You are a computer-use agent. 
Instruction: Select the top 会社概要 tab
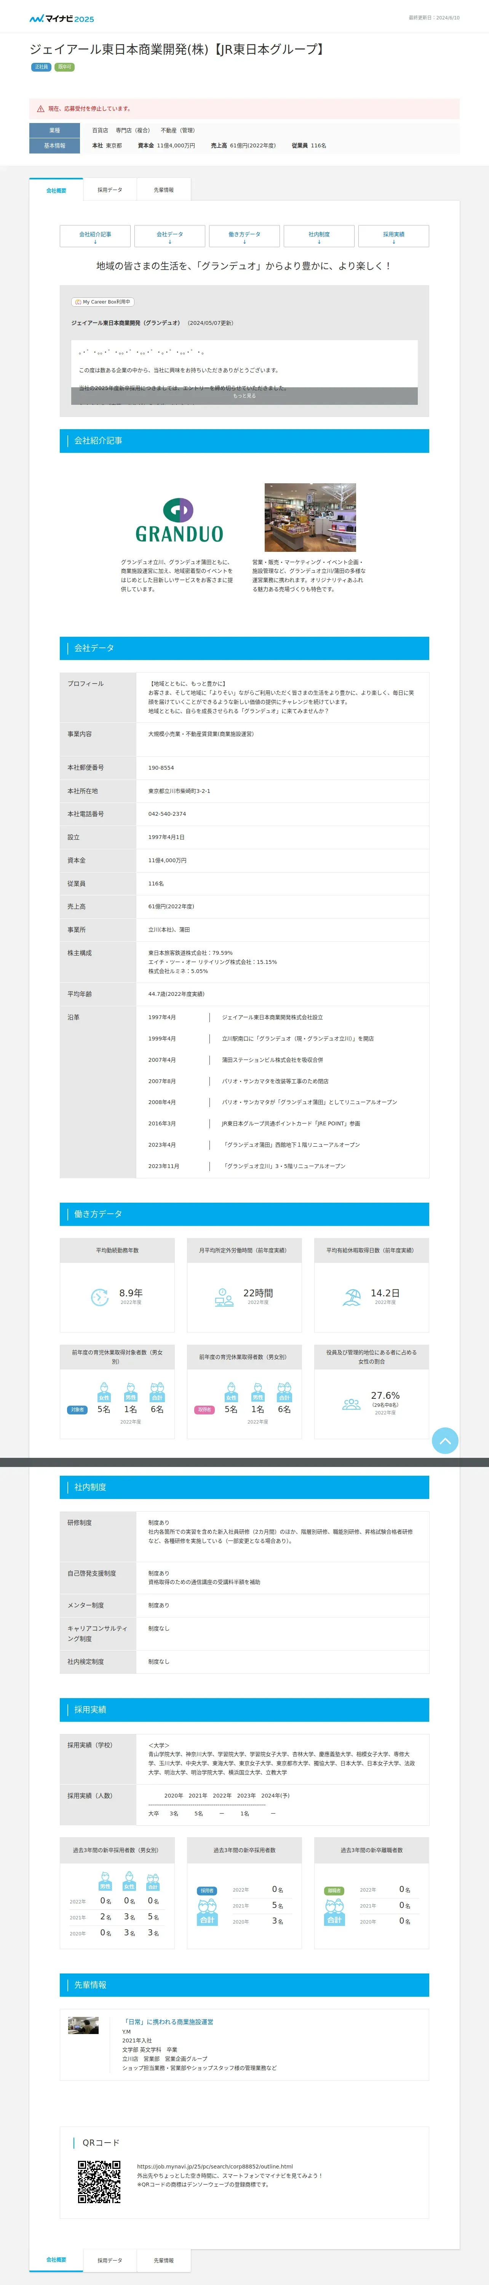click(56, 190)
